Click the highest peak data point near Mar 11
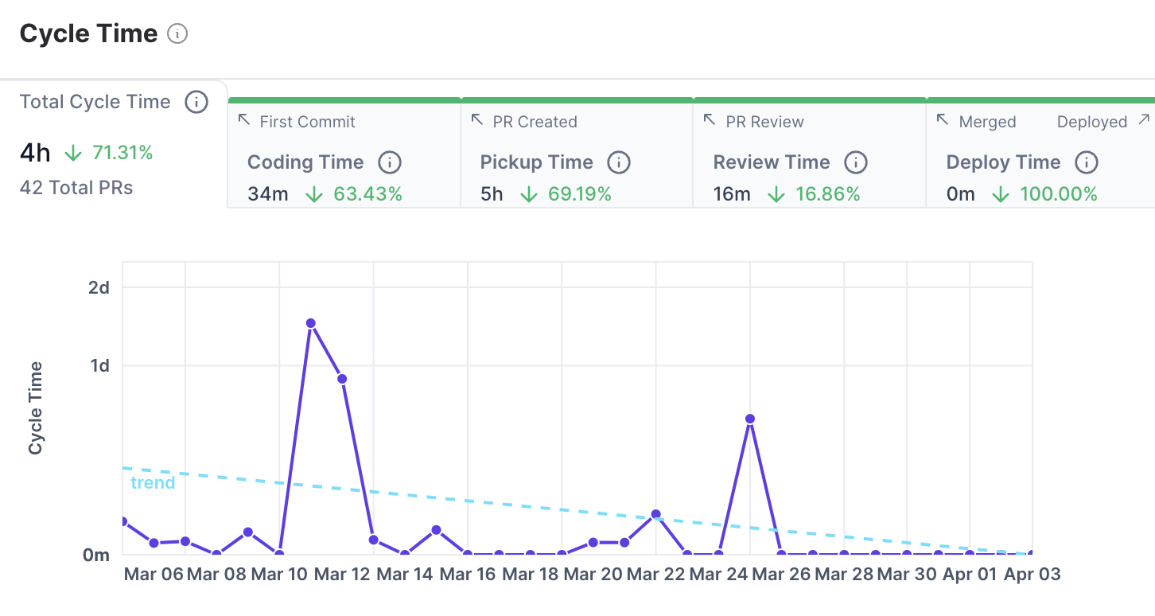The width and height of the screenshot is (1155, 616). 311,323
